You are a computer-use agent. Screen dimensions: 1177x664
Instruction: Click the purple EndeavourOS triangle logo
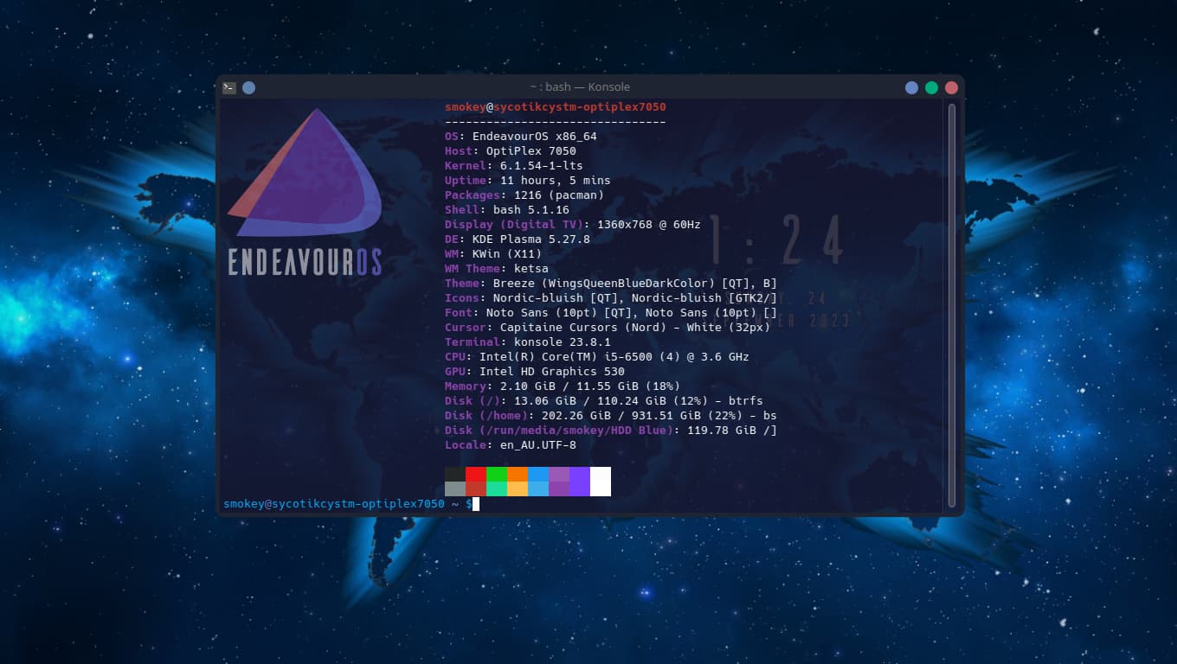click(307, 177)
